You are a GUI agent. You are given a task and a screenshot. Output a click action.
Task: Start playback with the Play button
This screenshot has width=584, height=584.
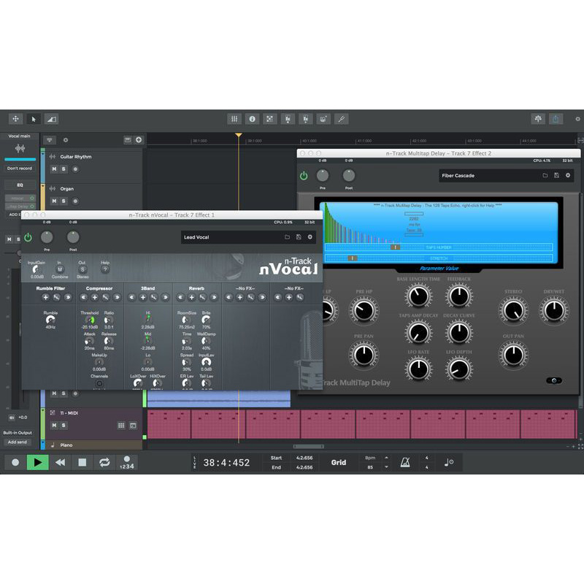pos(38,462)
